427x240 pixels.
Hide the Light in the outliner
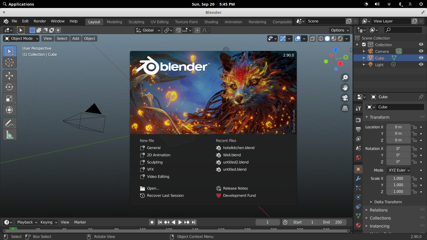(x=421, y=65)
